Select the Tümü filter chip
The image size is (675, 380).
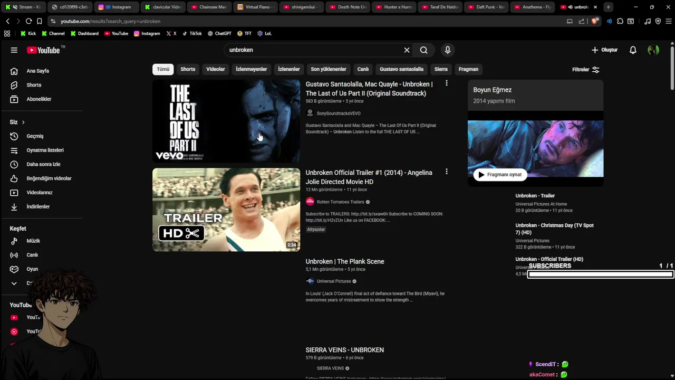163,69
